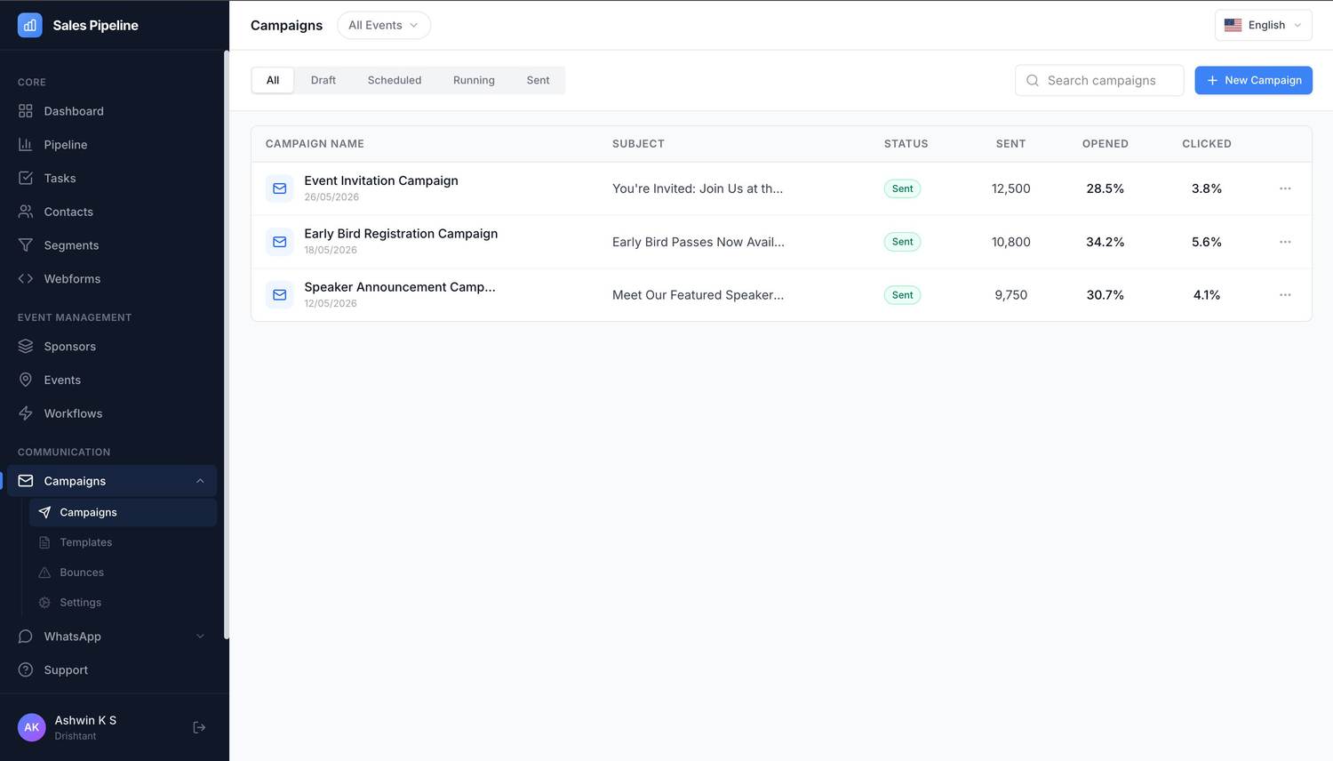Click the Tasks checkmark icon
1333x761 pixels.
coord(26,178)
